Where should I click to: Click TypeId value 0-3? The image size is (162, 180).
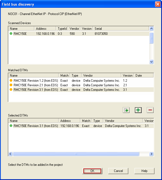coord(60,34)
